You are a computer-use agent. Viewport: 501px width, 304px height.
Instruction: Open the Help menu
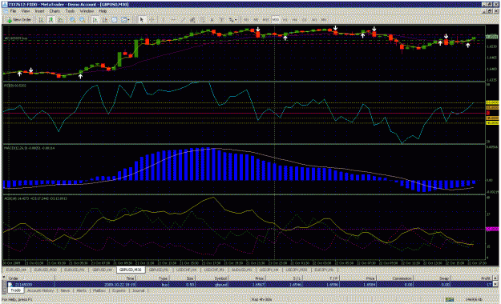(103, 11)
